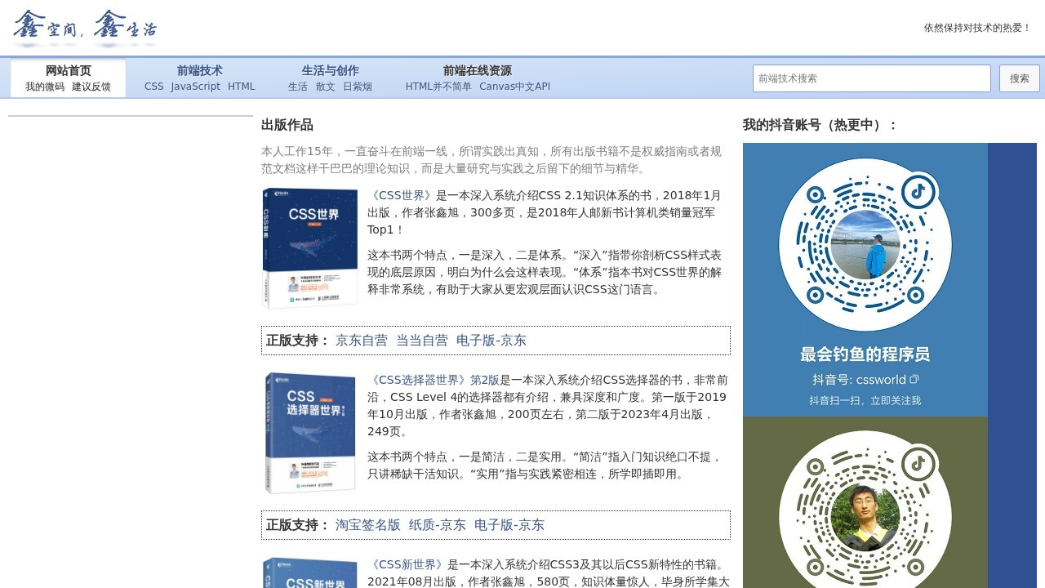Click the 搜索 button
The image size is (1045, 588).
(x=1019, y=78)
